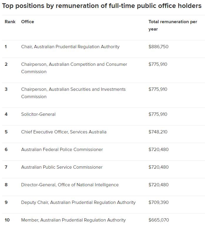The width and height of the screenshot is (205, 228).
Task: Click Australian Public Service Commissioner entry
Action: [x=62, y=167]
